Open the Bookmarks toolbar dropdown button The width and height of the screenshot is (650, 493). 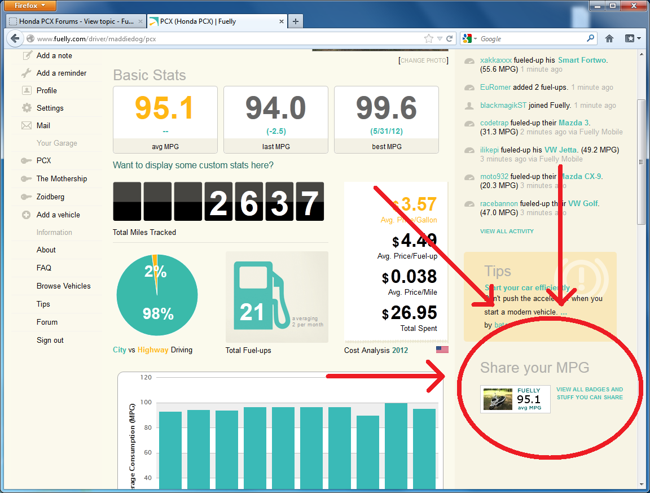coord(633,38)
